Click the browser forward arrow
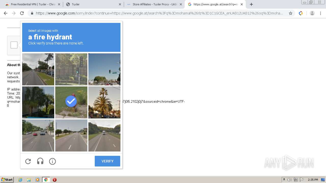 click(14, 13)
